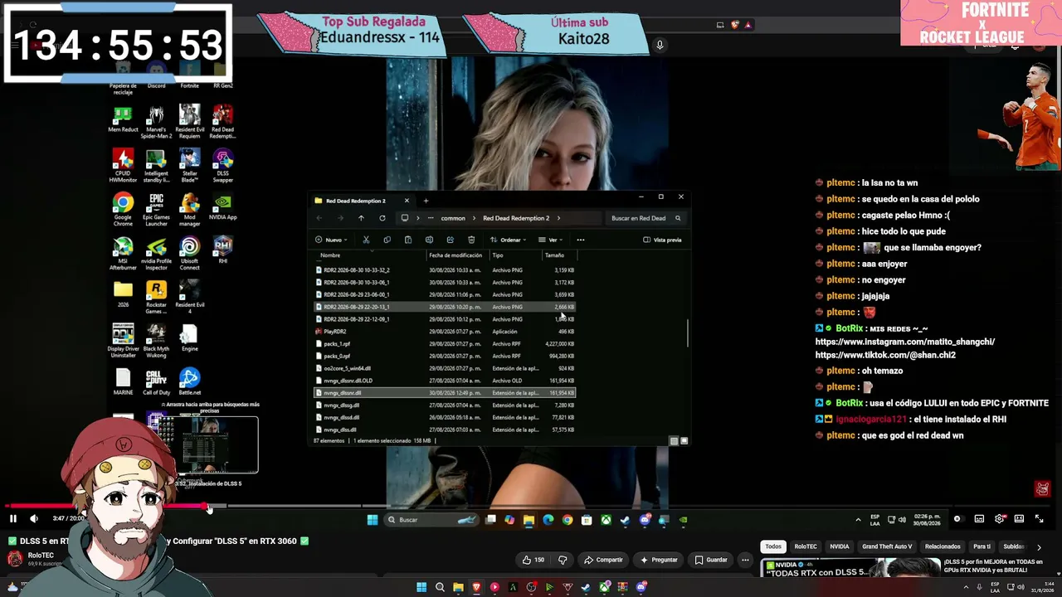Select the Display Driver Uninstaller desktop icon

click(123, 342)
